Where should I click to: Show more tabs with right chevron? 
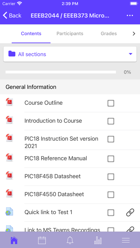point(134,33)
